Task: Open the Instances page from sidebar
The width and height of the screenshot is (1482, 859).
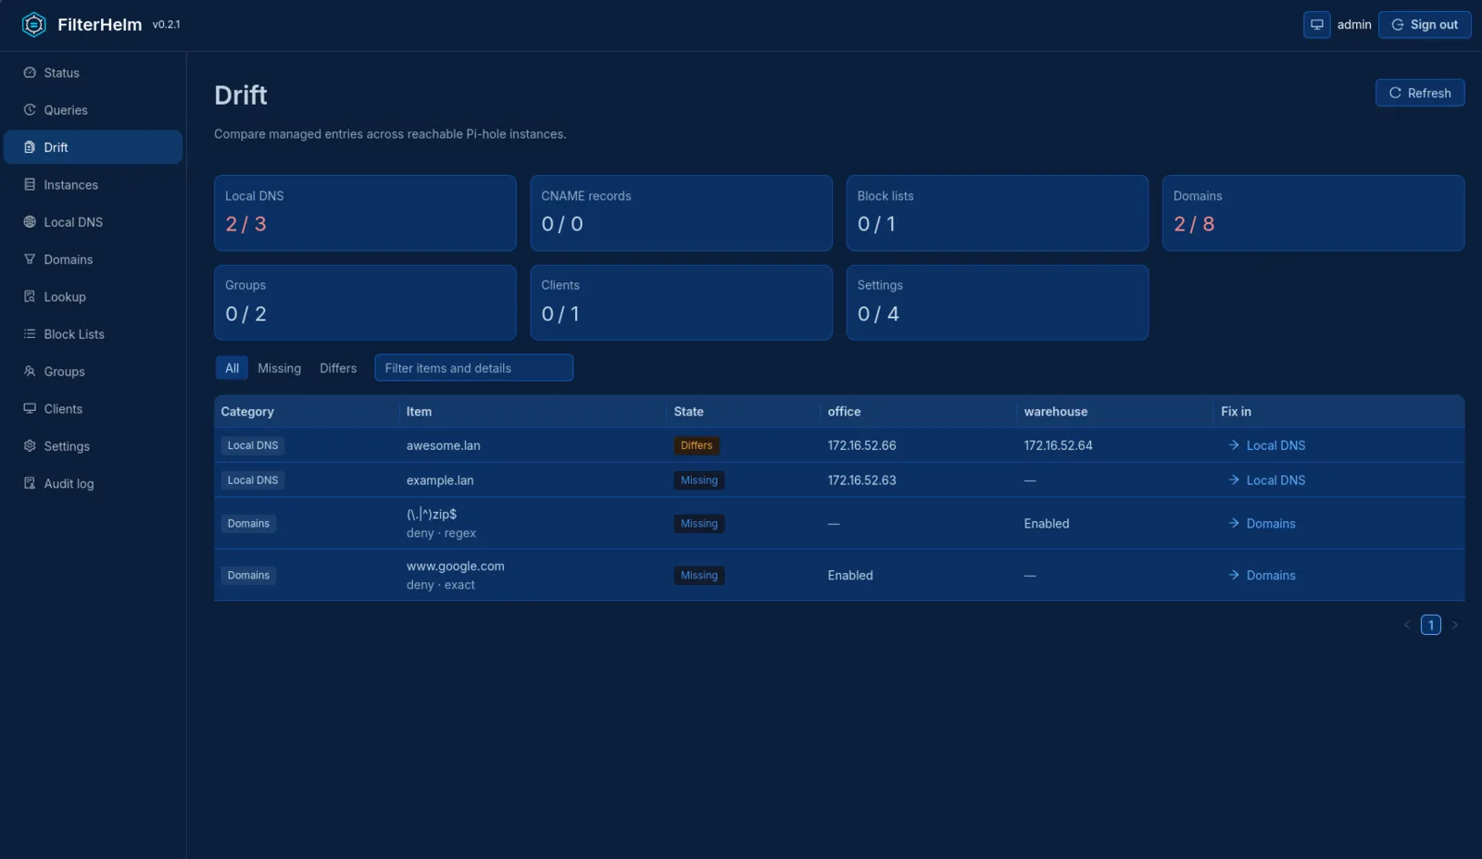Action: click(93, 184)
